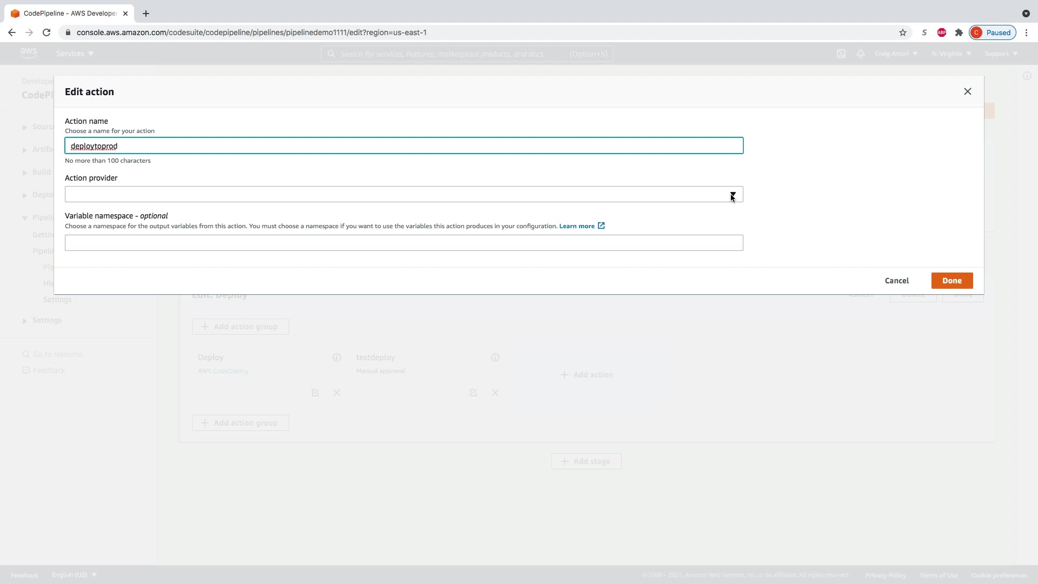Viewport: 1038px width, 584px height.
Task: Click the site lock icon
Action: pyautogui.click(x=68, y=32)
